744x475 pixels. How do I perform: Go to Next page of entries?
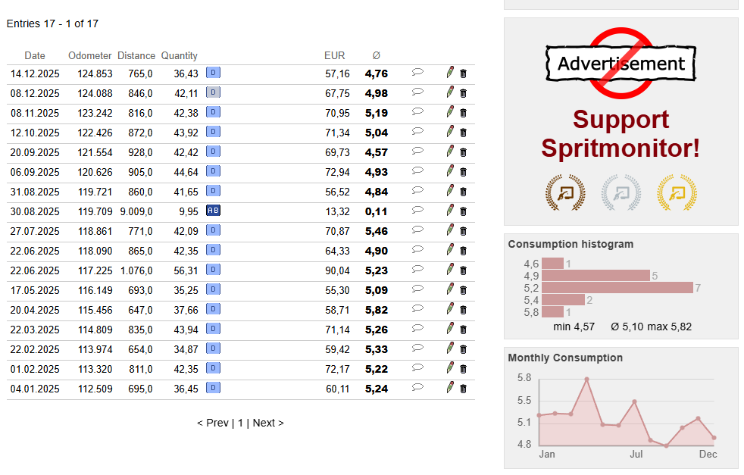point(268,423)
